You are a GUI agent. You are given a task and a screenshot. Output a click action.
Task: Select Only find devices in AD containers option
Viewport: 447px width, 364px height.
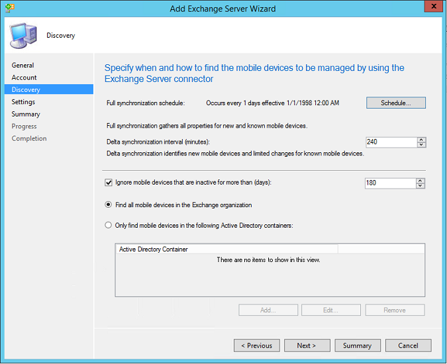(x=109, y=225)
